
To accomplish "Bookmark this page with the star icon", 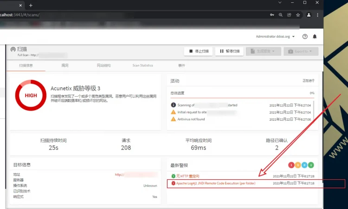I will [298, 15].
